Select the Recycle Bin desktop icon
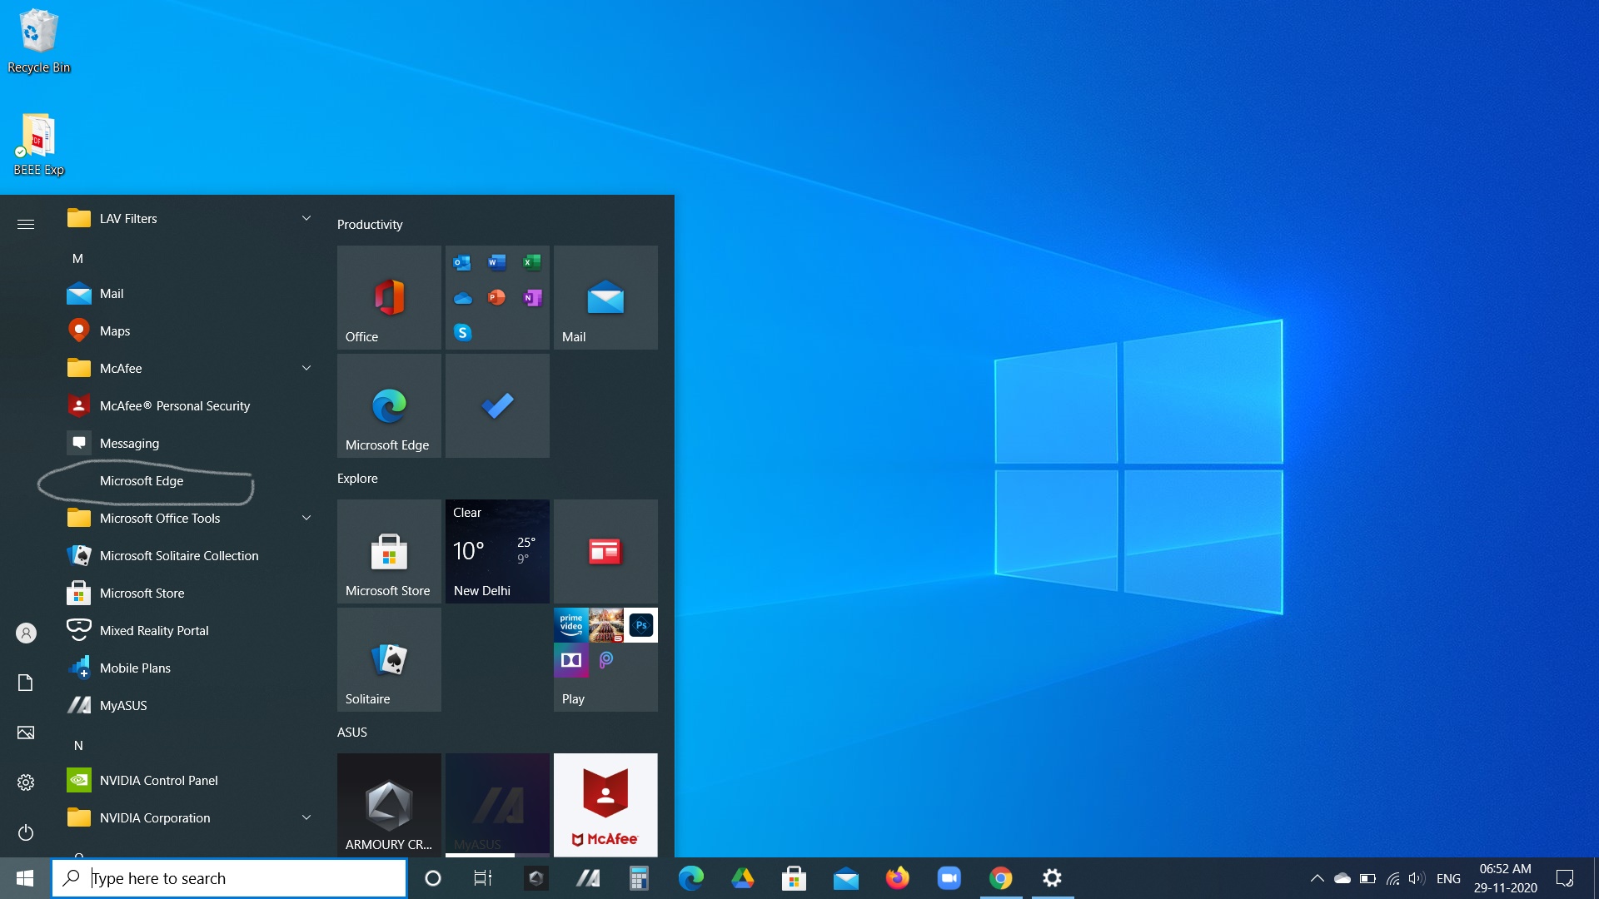Viewport: 1599px width, 899px height. [38, 41]
